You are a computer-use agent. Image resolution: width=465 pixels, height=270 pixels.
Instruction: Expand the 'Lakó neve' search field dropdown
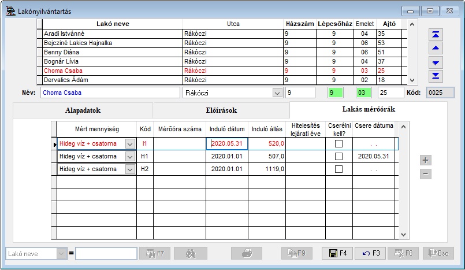[x=62, y=253]
